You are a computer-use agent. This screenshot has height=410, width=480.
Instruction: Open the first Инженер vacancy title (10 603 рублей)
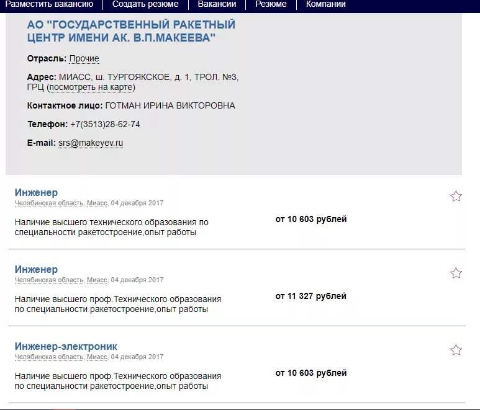36,192
